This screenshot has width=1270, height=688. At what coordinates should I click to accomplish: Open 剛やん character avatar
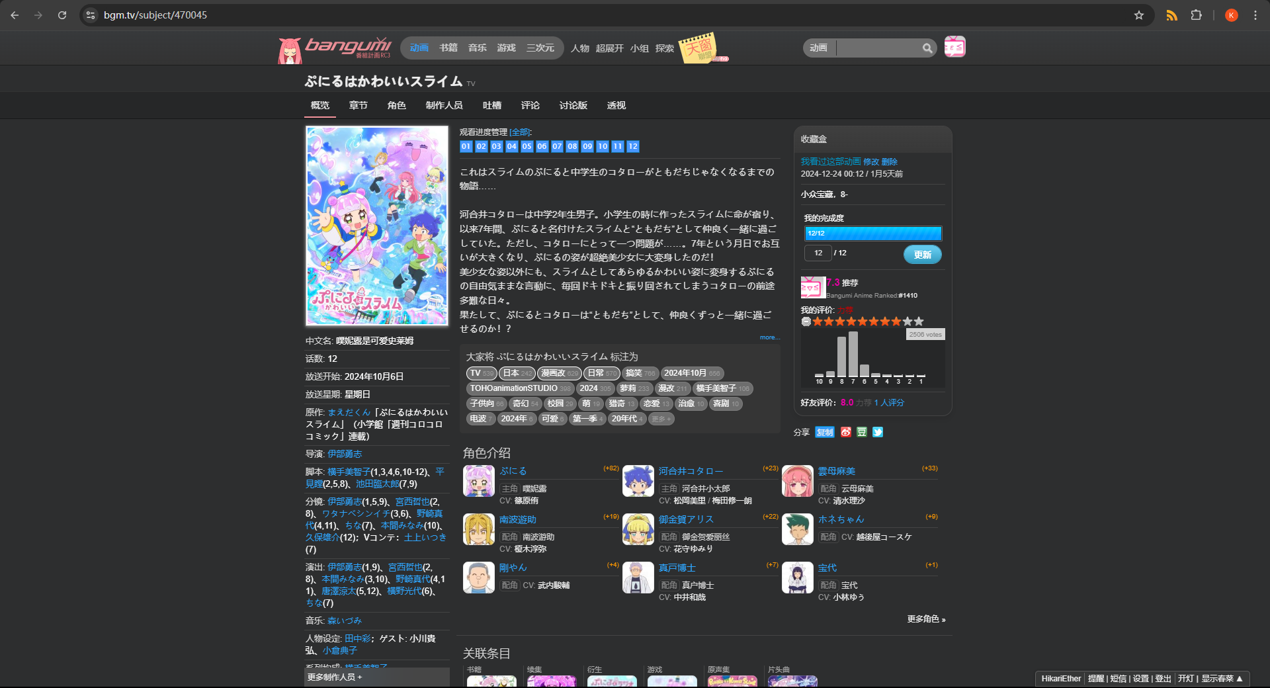point(479,578)
